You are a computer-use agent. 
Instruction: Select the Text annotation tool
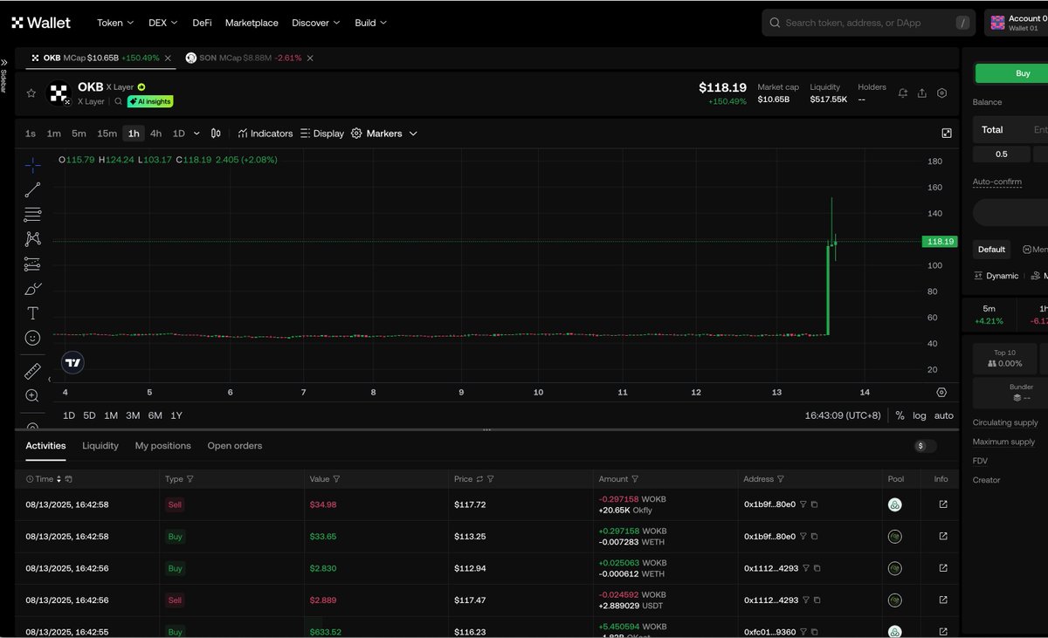point(32,312)
